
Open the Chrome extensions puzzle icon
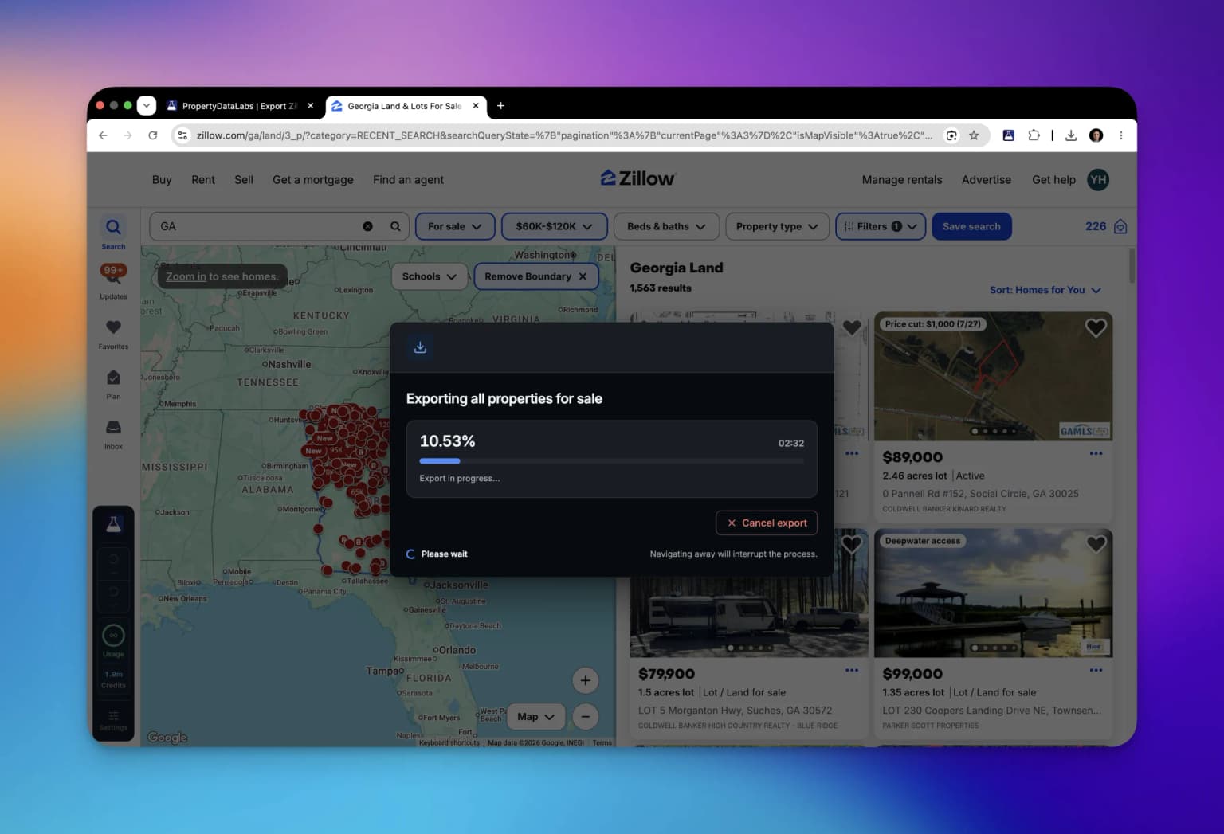(x=1034, y=135)
